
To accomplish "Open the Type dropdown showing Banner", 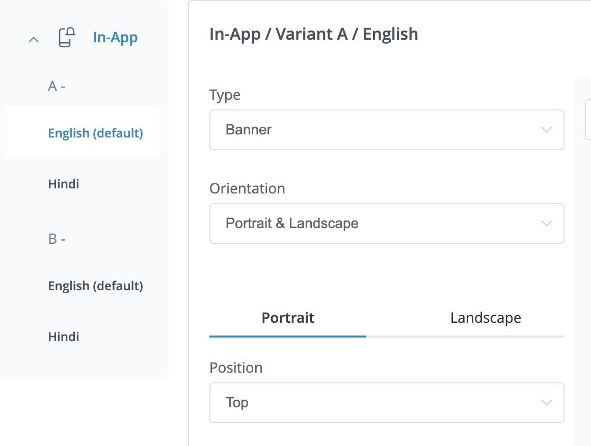I will [x=377, y=130].
